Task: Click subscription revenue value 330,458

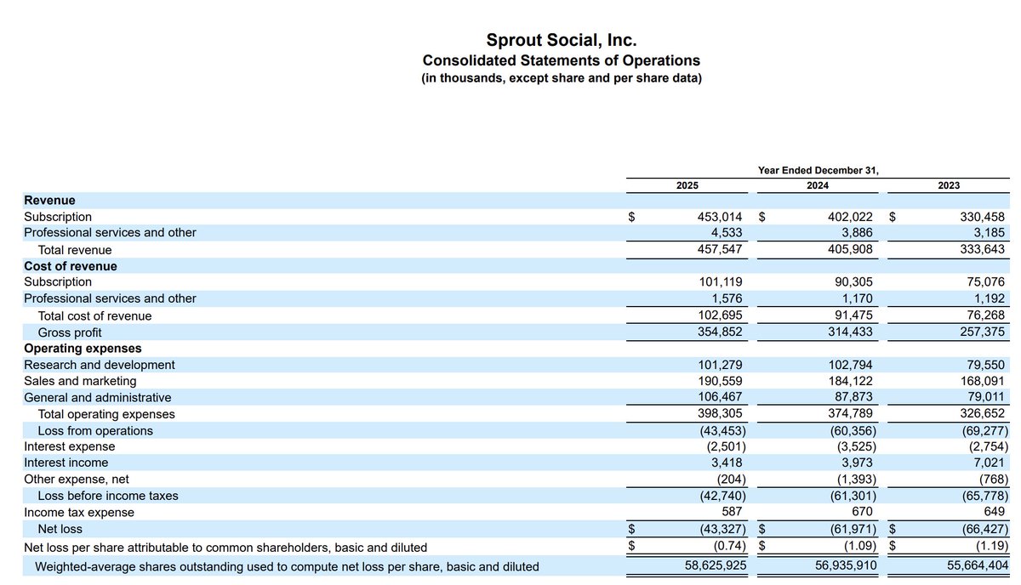Action: [x=982, y=217]
